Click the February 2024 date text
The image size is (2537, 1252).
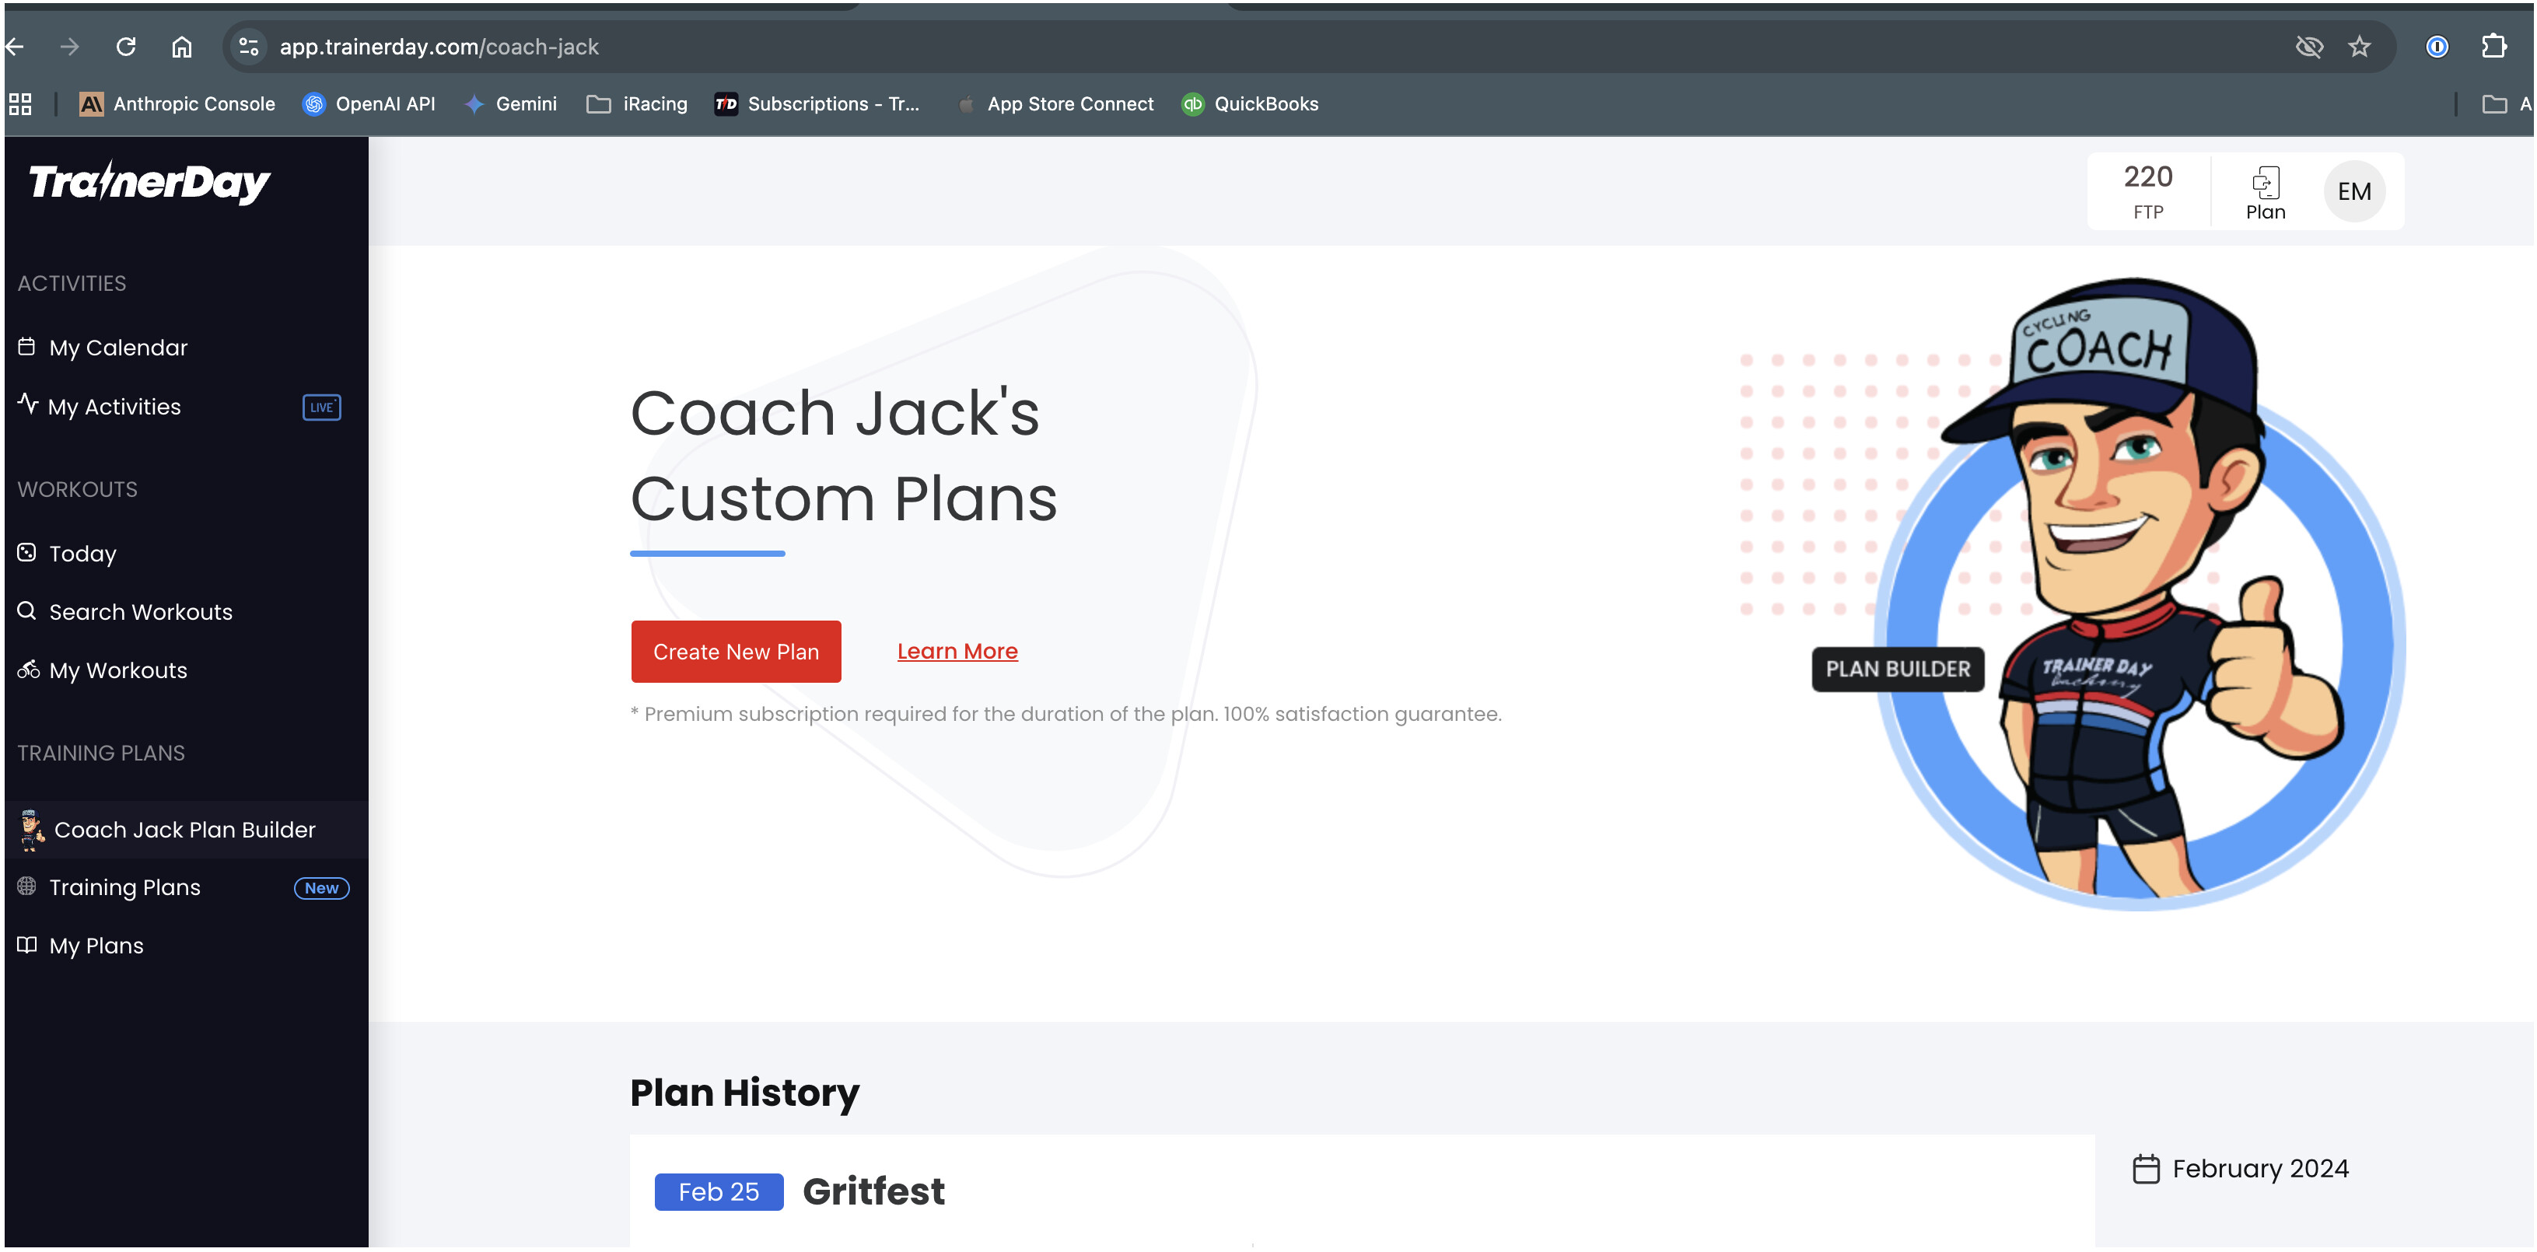pos(2260,1168)
